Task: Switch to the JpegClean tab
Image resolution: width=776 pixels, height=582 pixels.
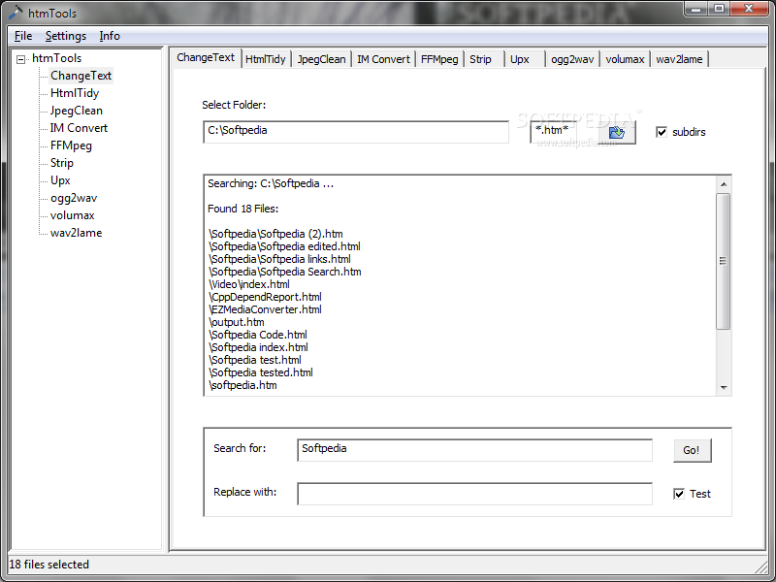Action: coord(322,59)
